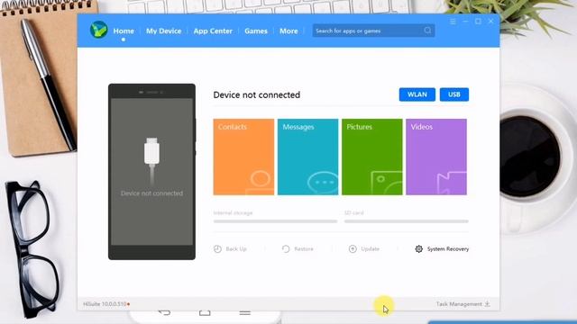Click the photo frame icon on Pictures tile
This screenshot has height=324, width=577.
pyautogui.click(x=387, y=183)
